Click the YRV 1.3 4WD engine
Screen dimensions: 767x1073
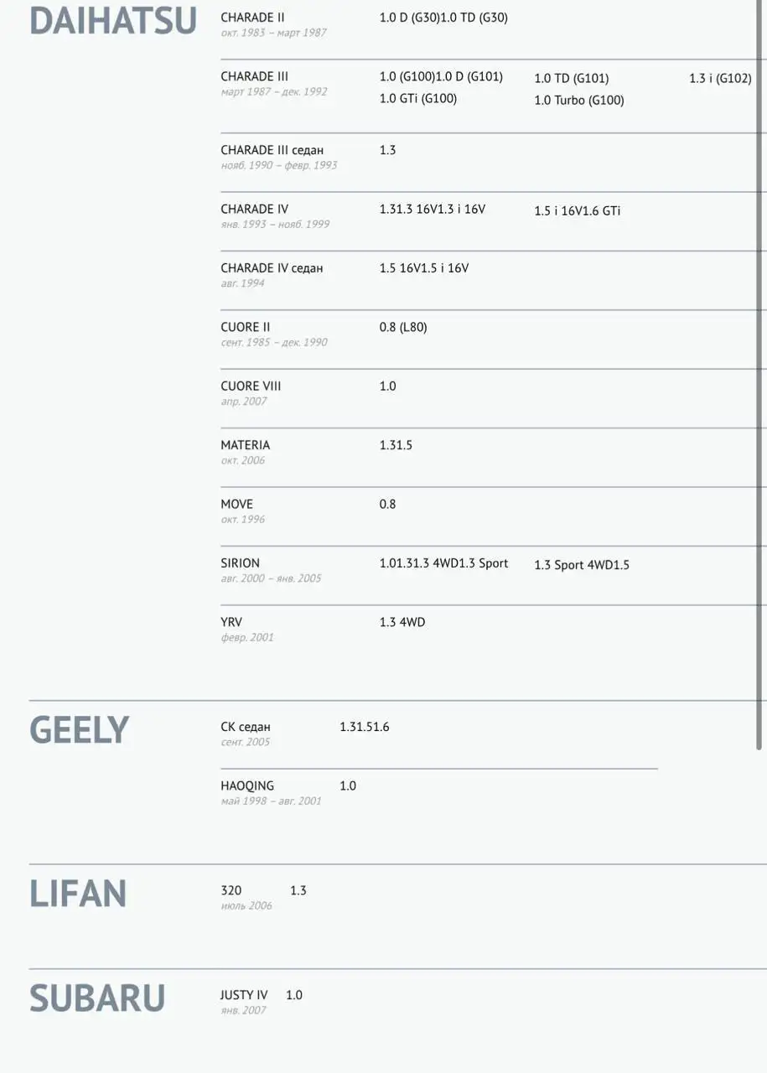point(402,622)
